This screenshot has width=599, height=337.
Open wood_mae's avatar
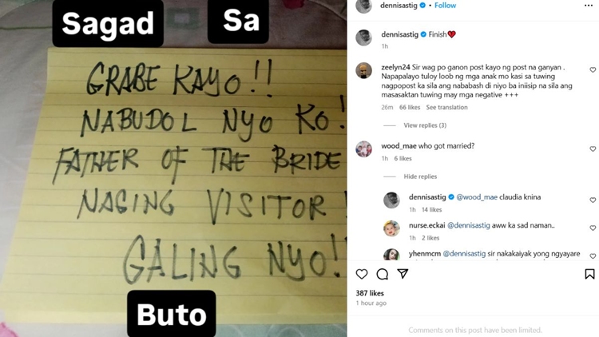pos(363,149)
